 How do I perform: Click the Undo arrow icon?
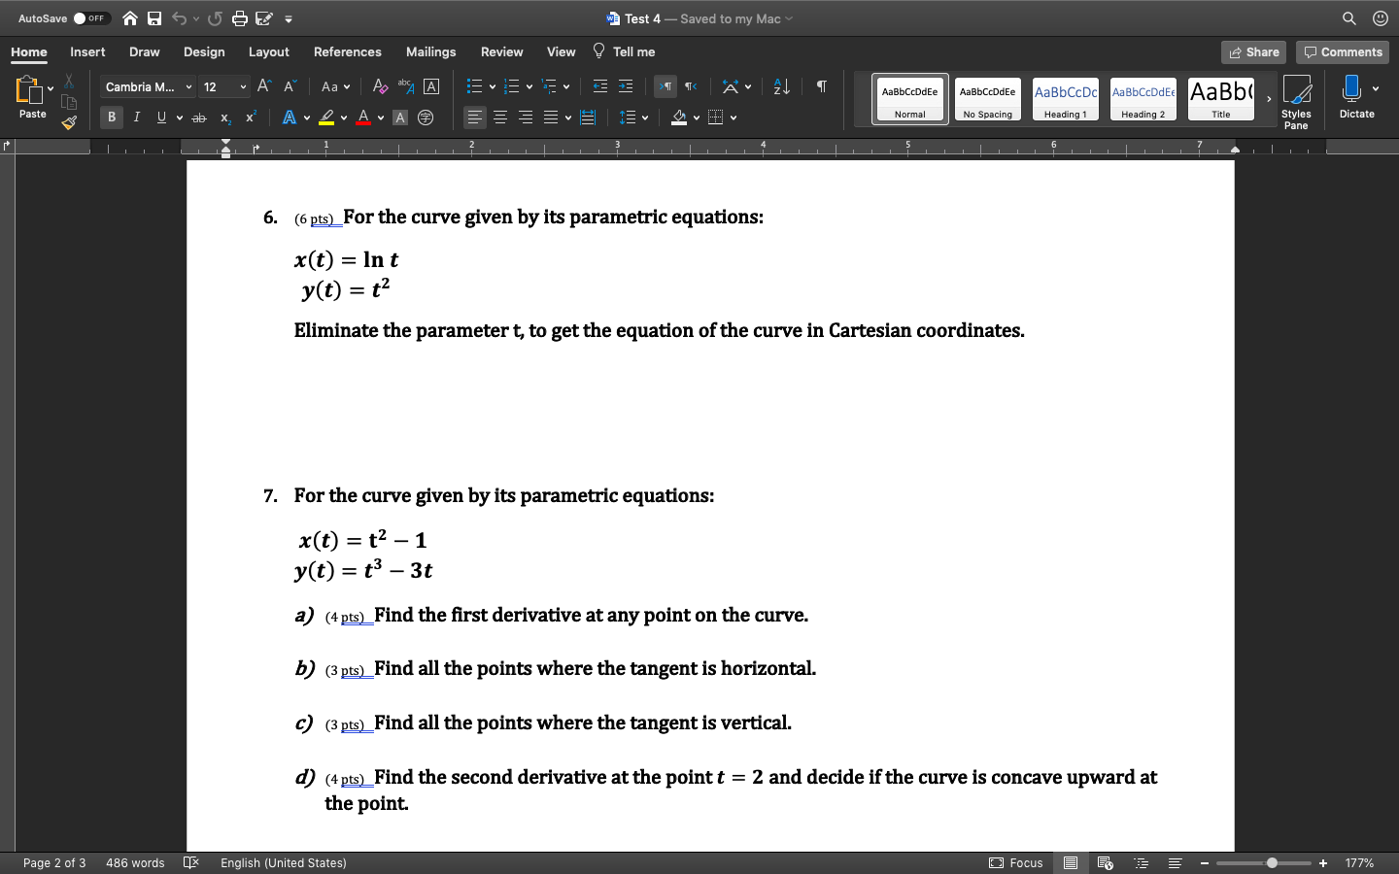click(x=179, y=18)
